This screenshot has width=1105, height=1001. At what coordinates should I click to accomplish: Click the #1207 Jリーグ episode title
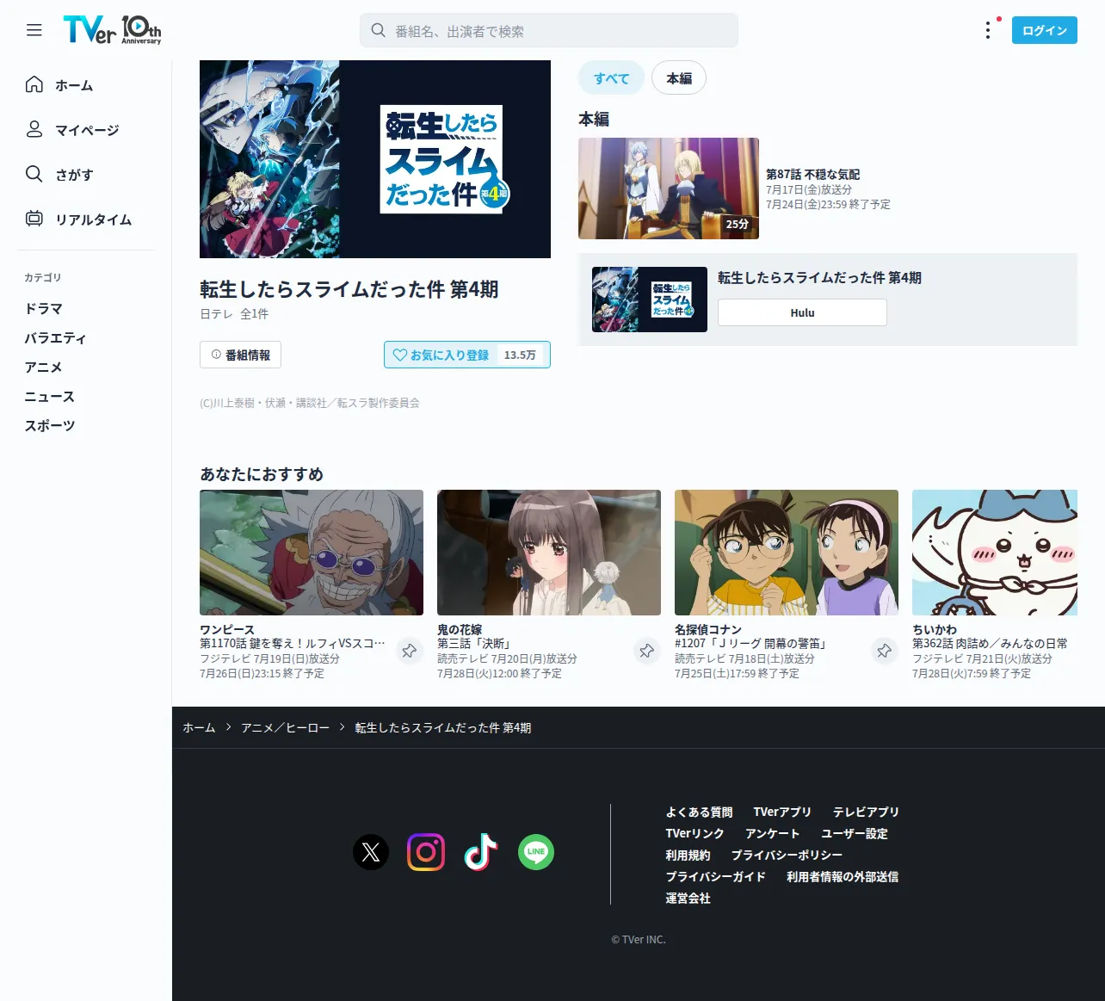tap(753, 643)
